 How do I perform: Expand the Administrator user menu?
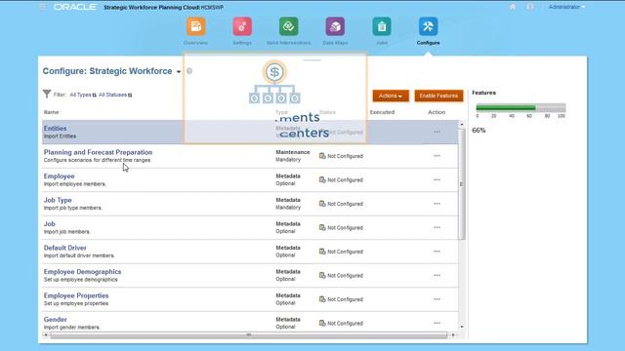coord(566,7)
